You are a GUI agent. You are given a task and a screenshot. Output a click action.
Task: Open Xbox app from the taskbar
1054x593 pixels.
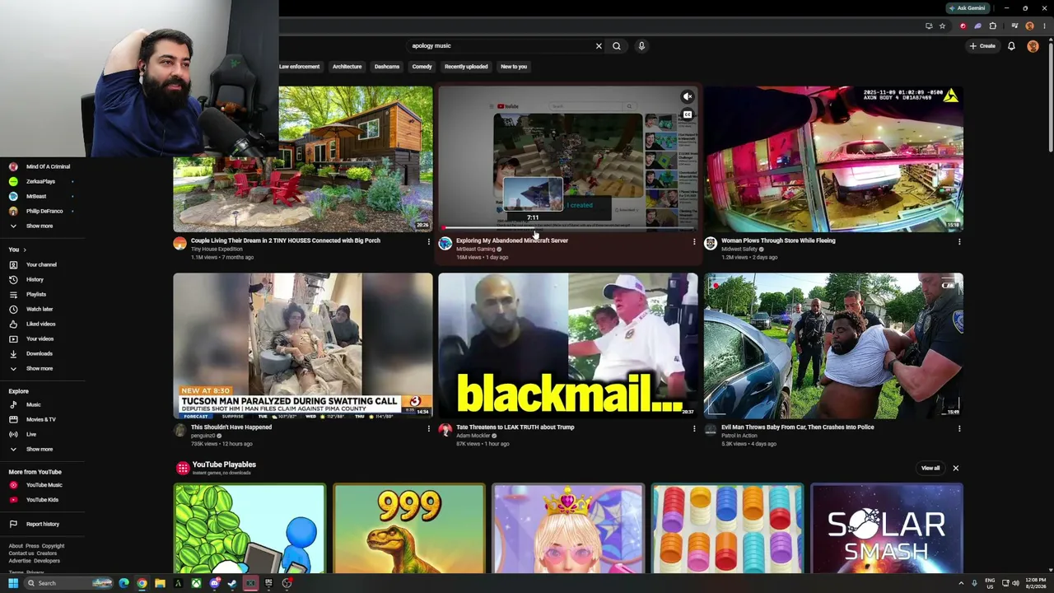(x=196, y=583)
